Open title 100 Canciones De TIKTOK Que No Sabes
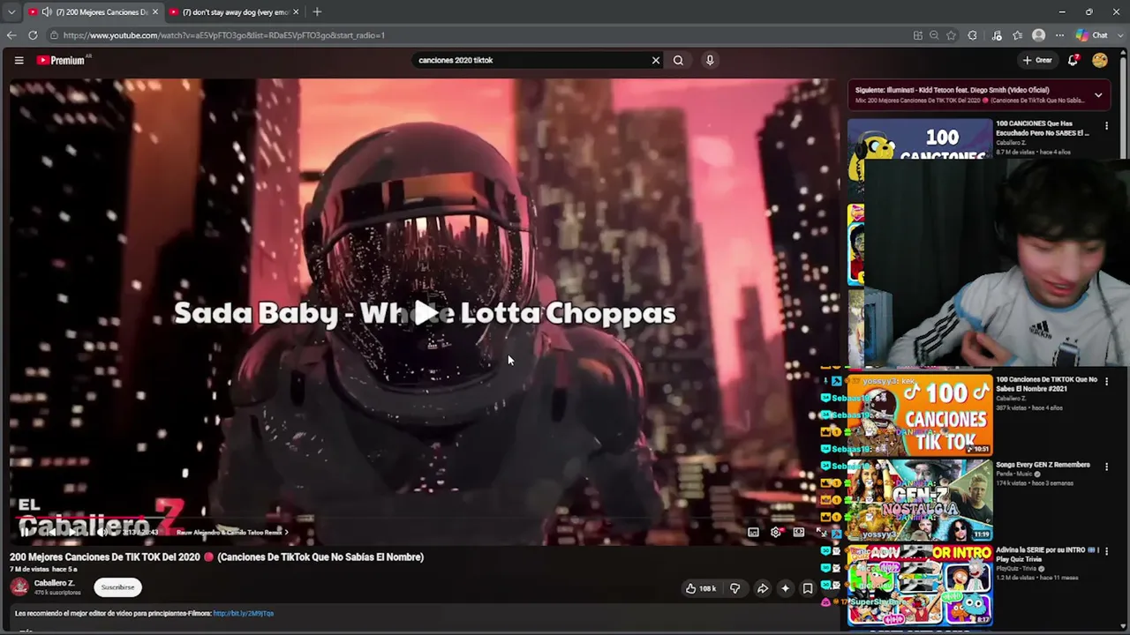Image resolution: width=1130 pixels, height=635 pixels. (x=1046, y=384)
